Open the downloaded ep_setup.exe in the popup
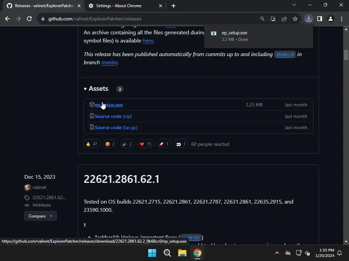 pos(258,36)
